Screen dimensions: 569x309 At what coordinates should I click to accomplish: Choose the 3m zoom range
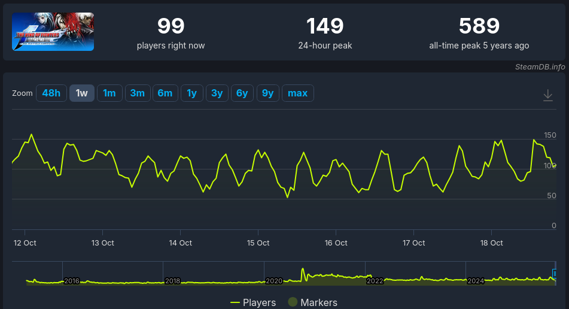coord(137,93)
